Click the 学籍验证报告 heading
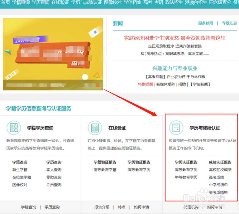The height and width of the screenshot is (214, 239). click(105, 162)
